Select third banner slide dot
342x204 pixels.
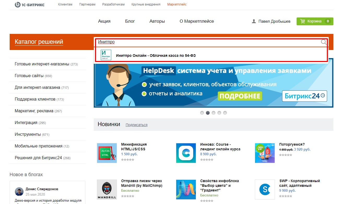pyautogui.click(x=214, y=113)
